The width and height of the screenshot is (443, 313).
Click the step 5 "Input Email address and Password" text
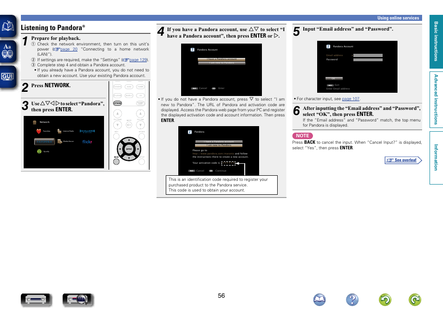coord(348,29)
